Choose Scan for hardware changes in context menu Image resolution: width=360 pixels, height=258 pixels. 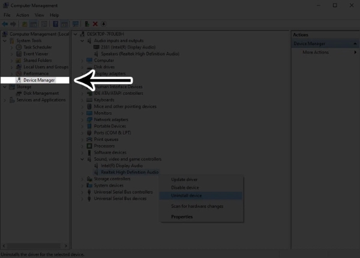(x=201, y=206)
